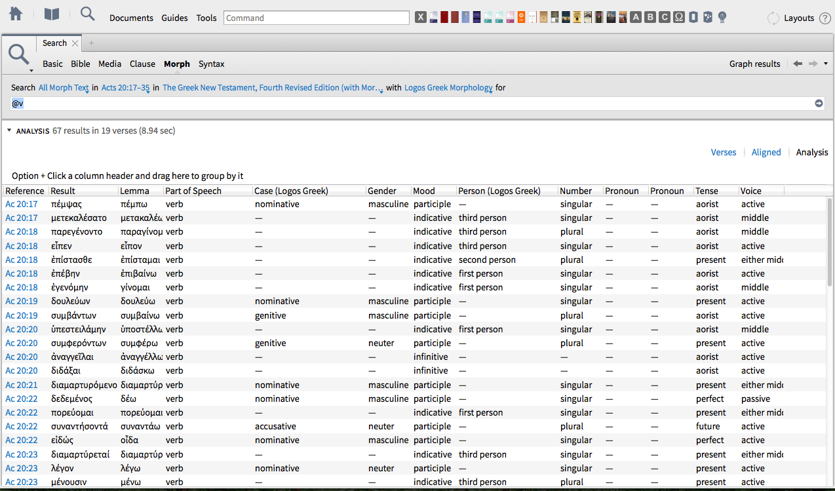The height and width of the screenshot is (491, 835).
Task: Click the phone-shaped shortcut icon
Action: click(x=693, y=16)
